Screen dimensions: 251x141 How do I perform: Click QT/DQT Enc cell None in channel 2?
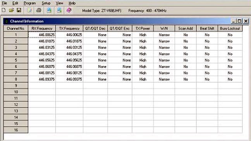tap(120, 41)
